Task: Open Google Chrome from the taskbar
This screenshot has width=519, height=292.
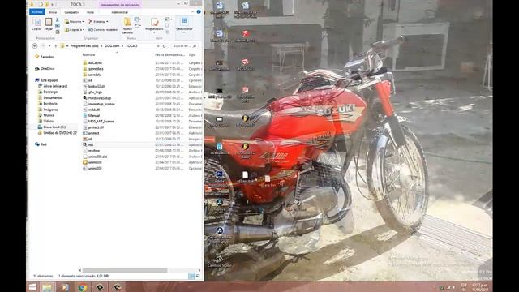Action: [x=83, y=287]
